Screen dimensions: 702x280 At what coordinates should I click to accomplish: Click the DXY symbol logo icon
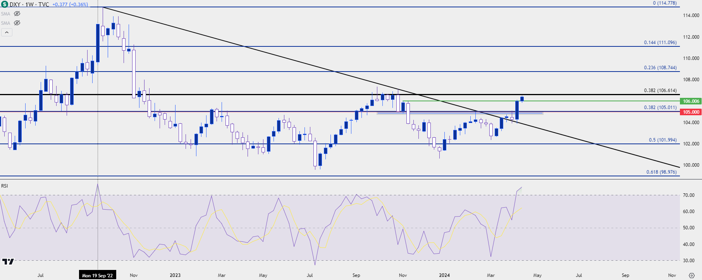tap(4, 4)
